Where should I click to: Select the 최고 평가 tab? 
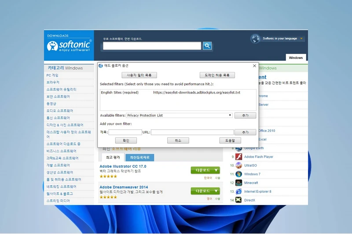pos(113,158)
